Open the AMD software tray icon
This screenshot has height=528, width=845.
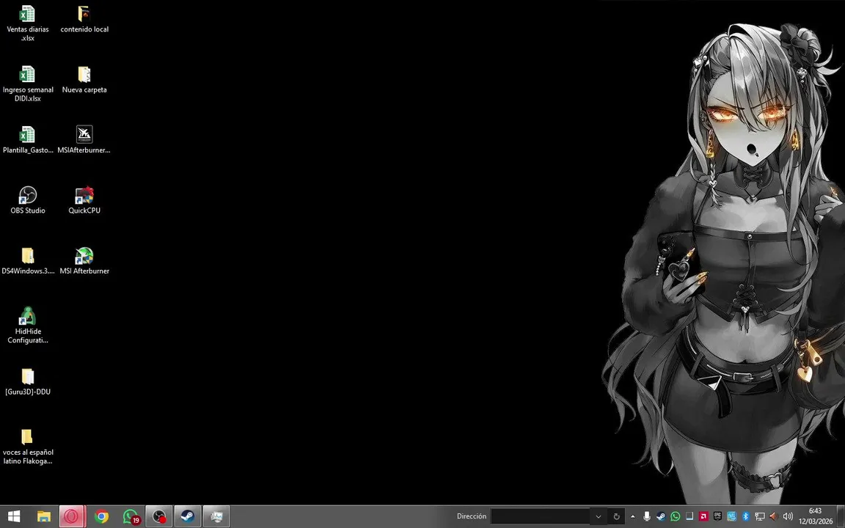(x=703, y=516)
